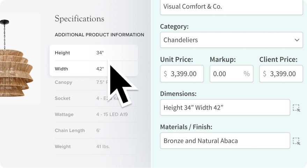Click the Specifications heading
Screen dimensions: 307x168
pos(79,19)
